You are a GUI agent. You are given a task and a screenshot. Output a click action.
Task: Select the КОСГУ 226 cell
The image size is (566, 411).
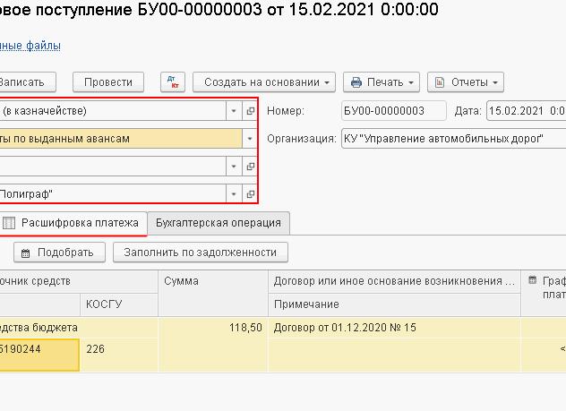pos(119,355)
